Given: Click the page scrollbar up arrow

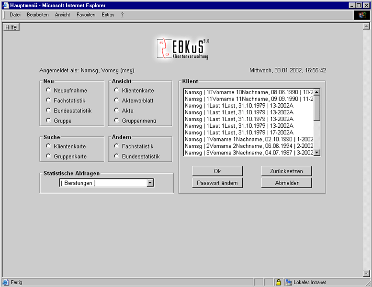Looking at the screenshot, I should click(x=367, y=26).
